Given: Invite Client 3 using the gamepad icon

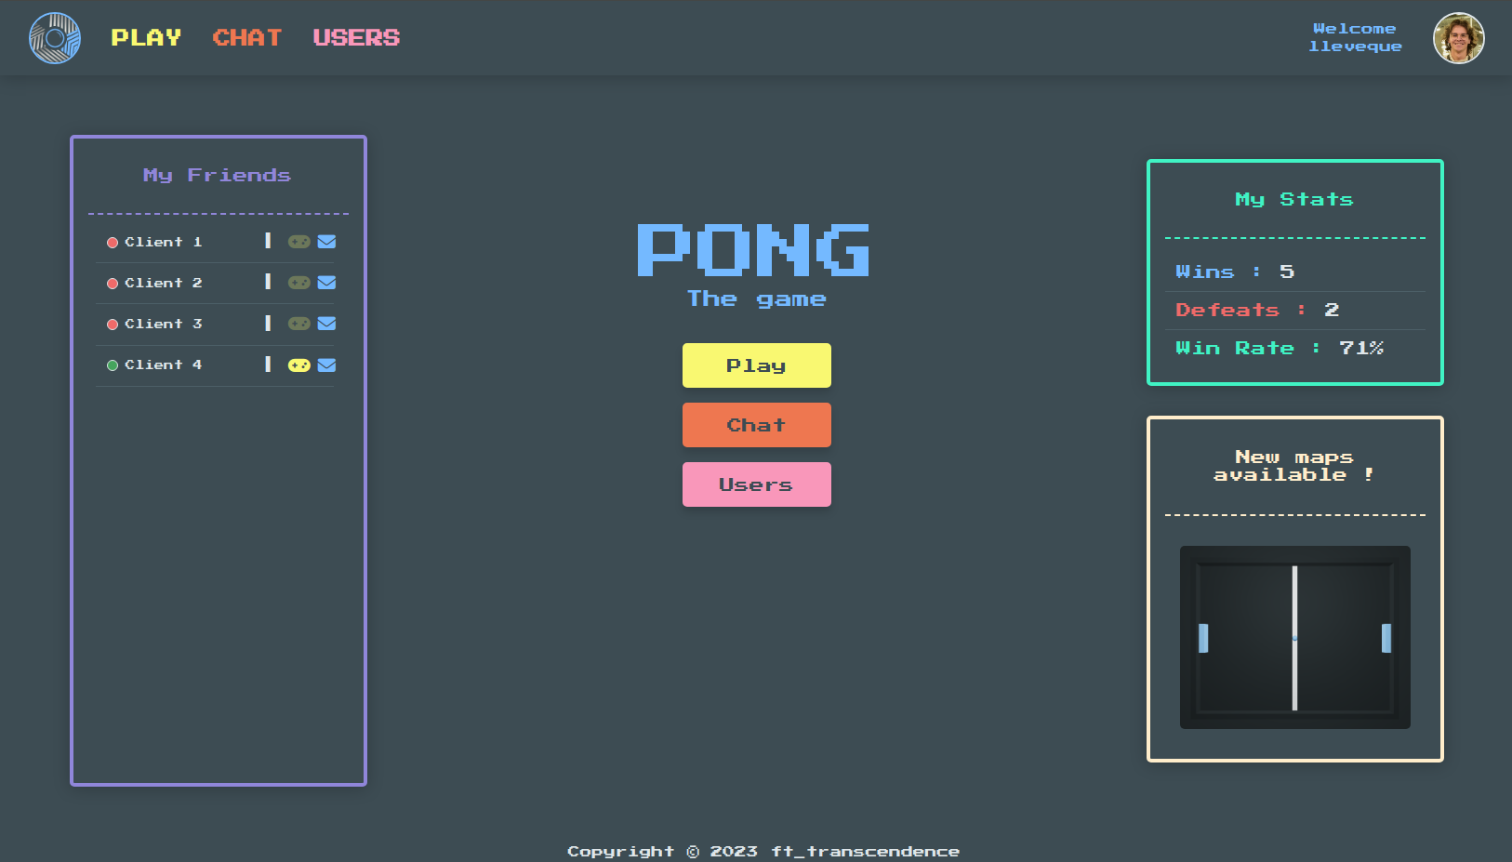Looking at the screenshot, I should click(x=298, y=324).
